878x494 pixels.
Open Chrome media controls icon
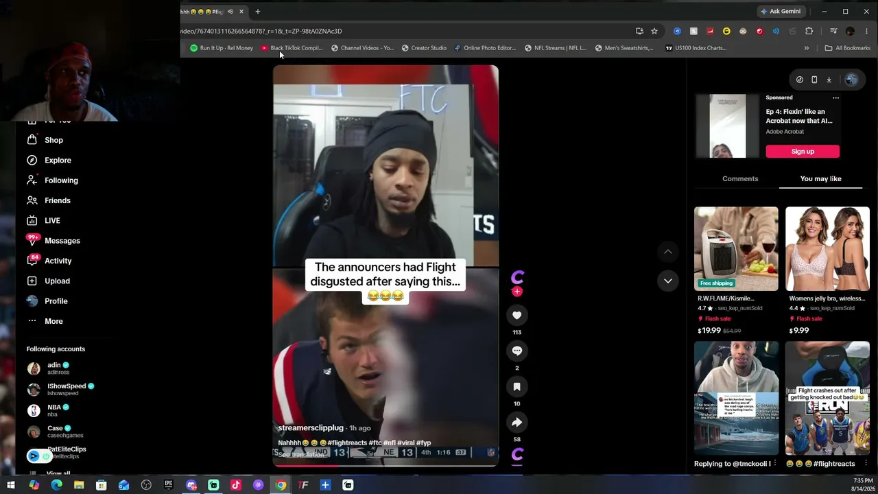tap(833, 31)
